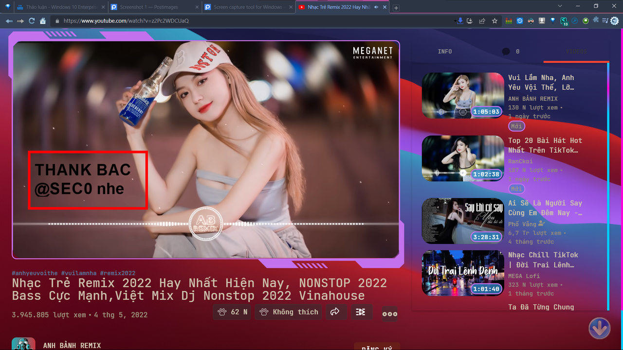Image resolution: width=623 pixels, height=350 pixels.
Task: Open browser settings via the gear icon
Action: [614, 21]
